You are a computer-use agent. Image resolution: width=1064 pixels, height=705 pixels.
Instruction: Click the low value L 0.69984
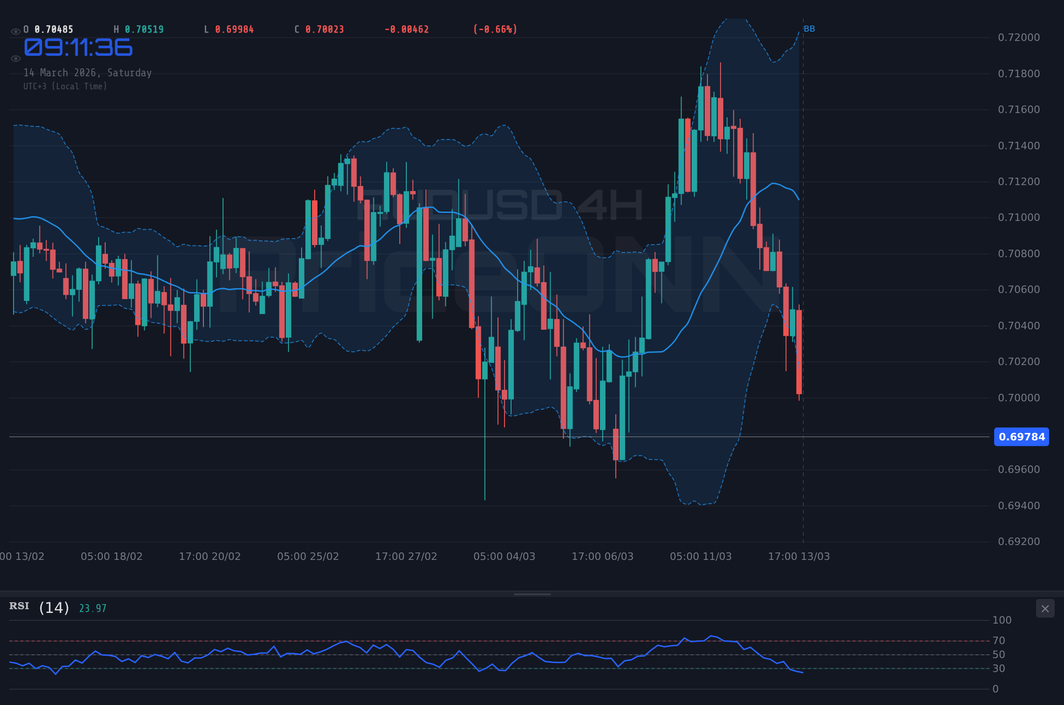(229, 29)
